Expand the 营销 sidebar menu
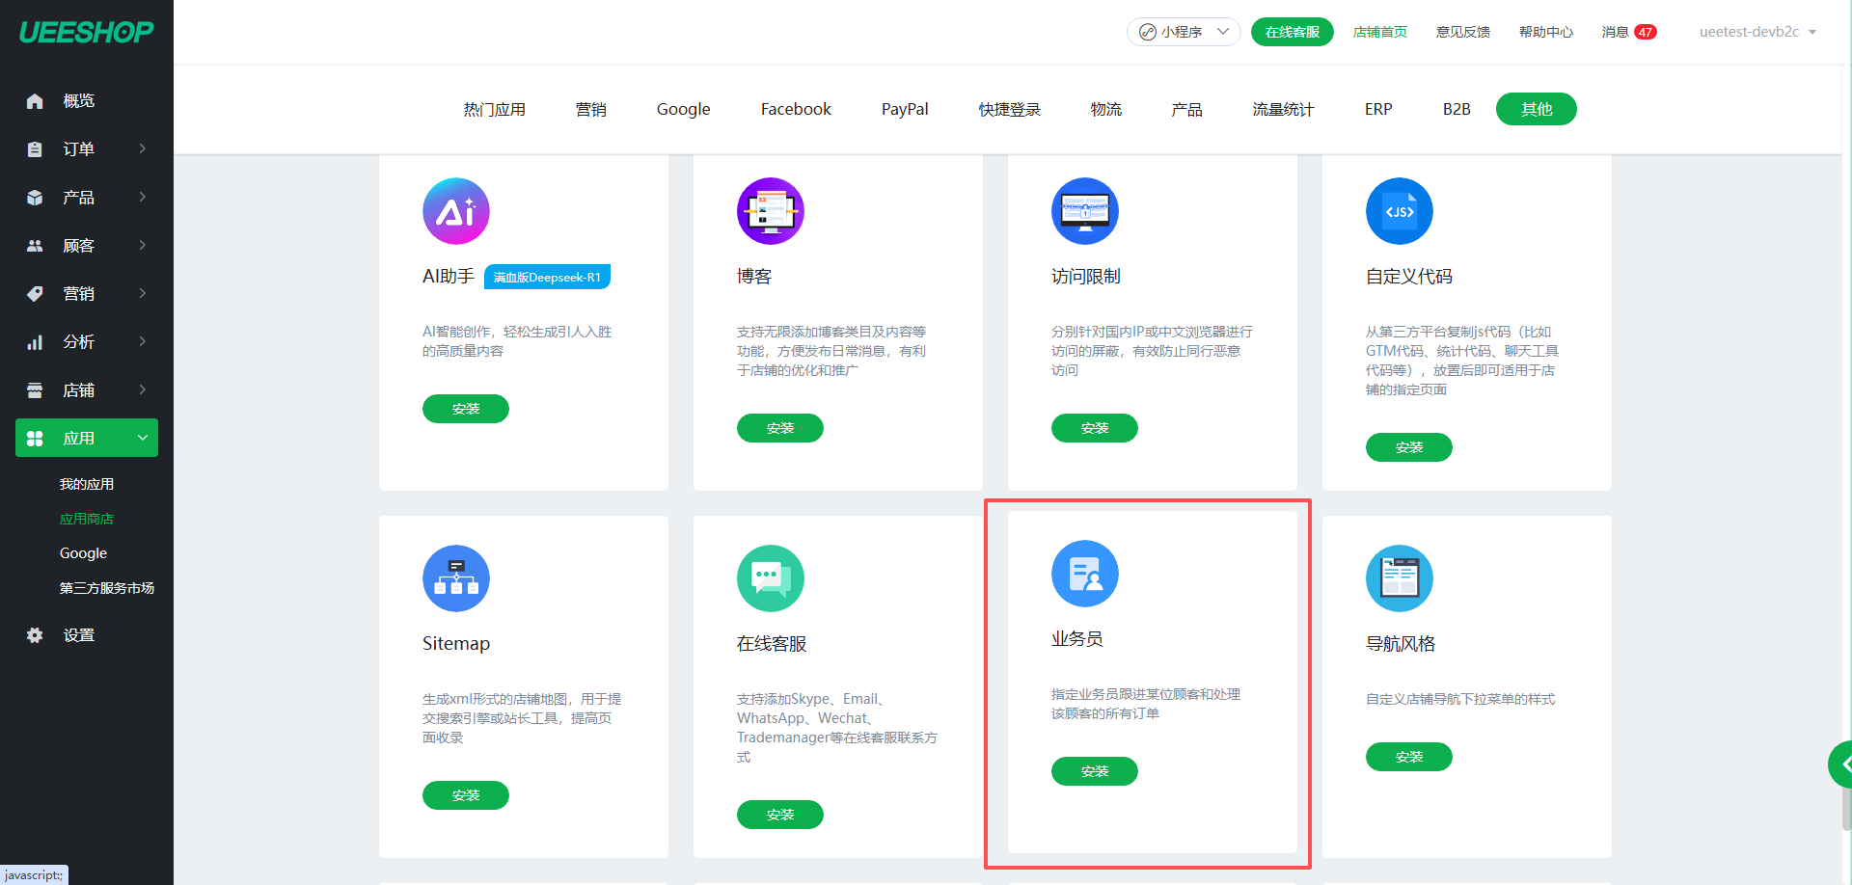 87,293
